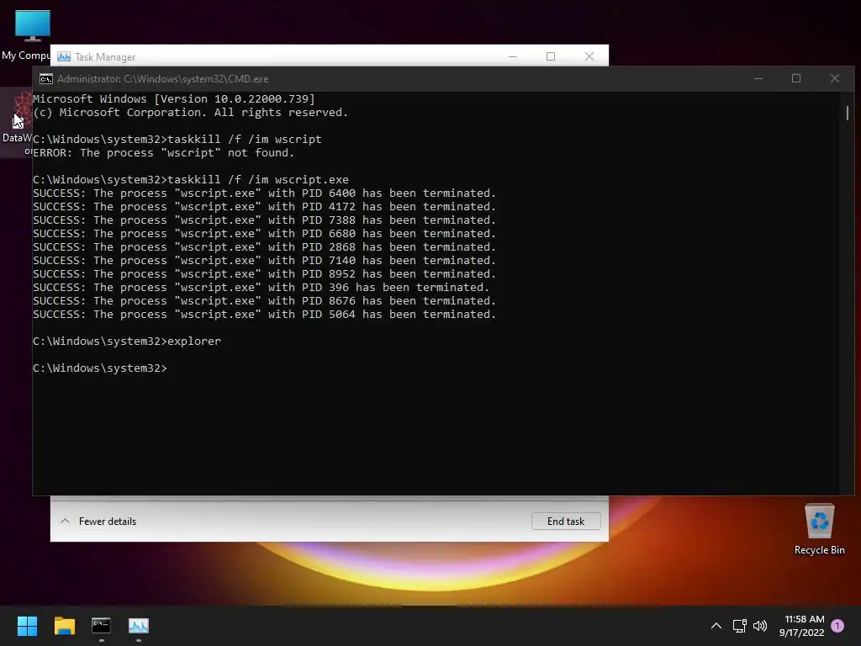Click the 'explorer' command line
The width and height of the screenshot is (861, 646).
point(127,342)
